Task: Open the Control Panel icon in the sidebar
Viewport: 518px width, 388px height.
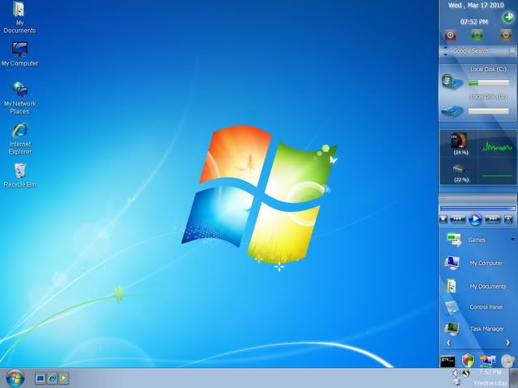Action: tap(452, 308)
